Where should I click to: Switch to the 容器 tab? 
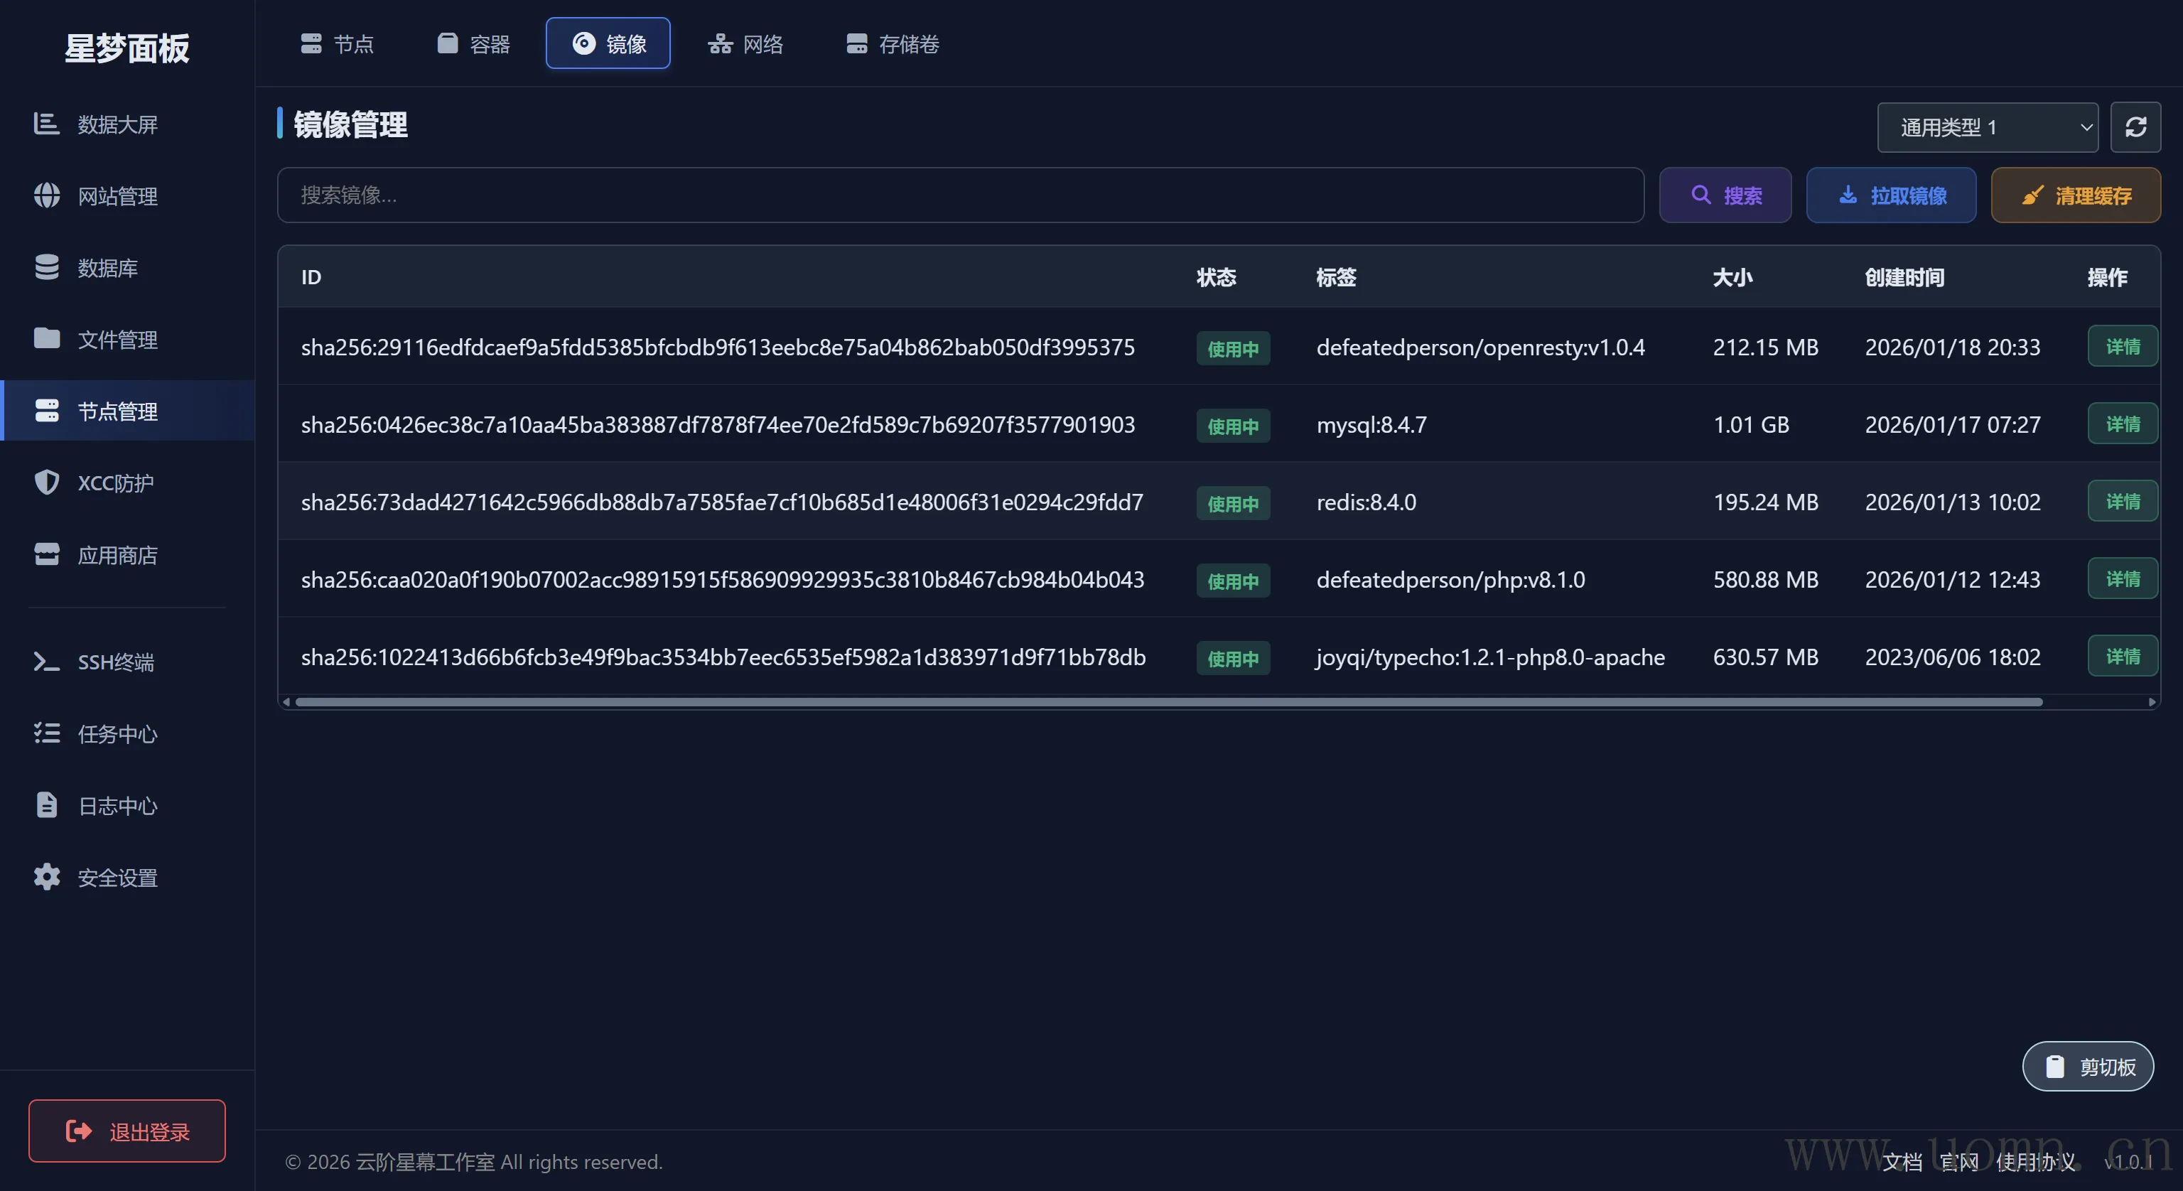click(473, 43)
